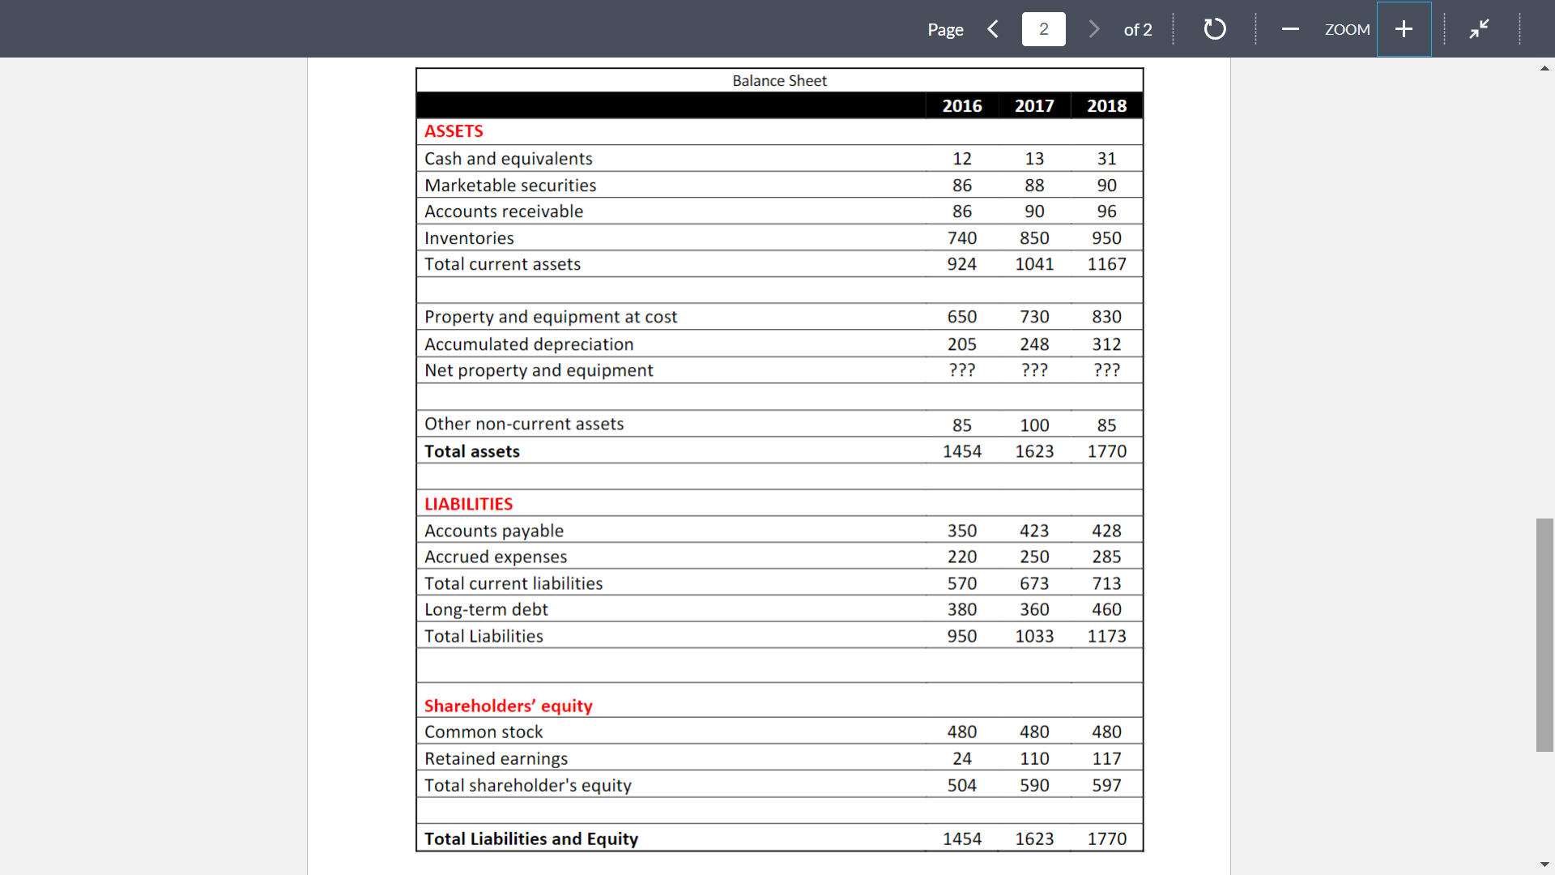Click the ZOOM label in toolbar

click(x=1347, y=29)
